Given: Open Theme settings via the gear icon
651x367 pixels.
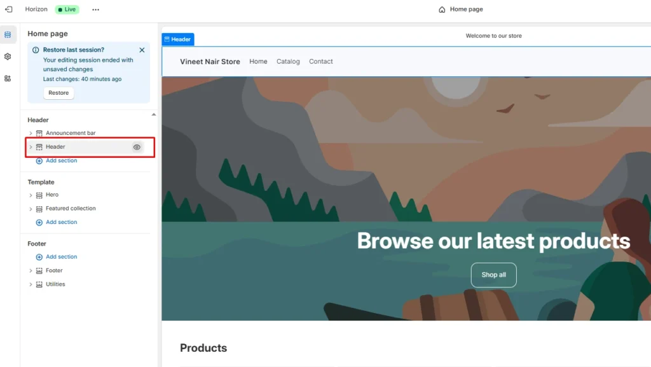Looking at the screenshot, I should 8,56.
